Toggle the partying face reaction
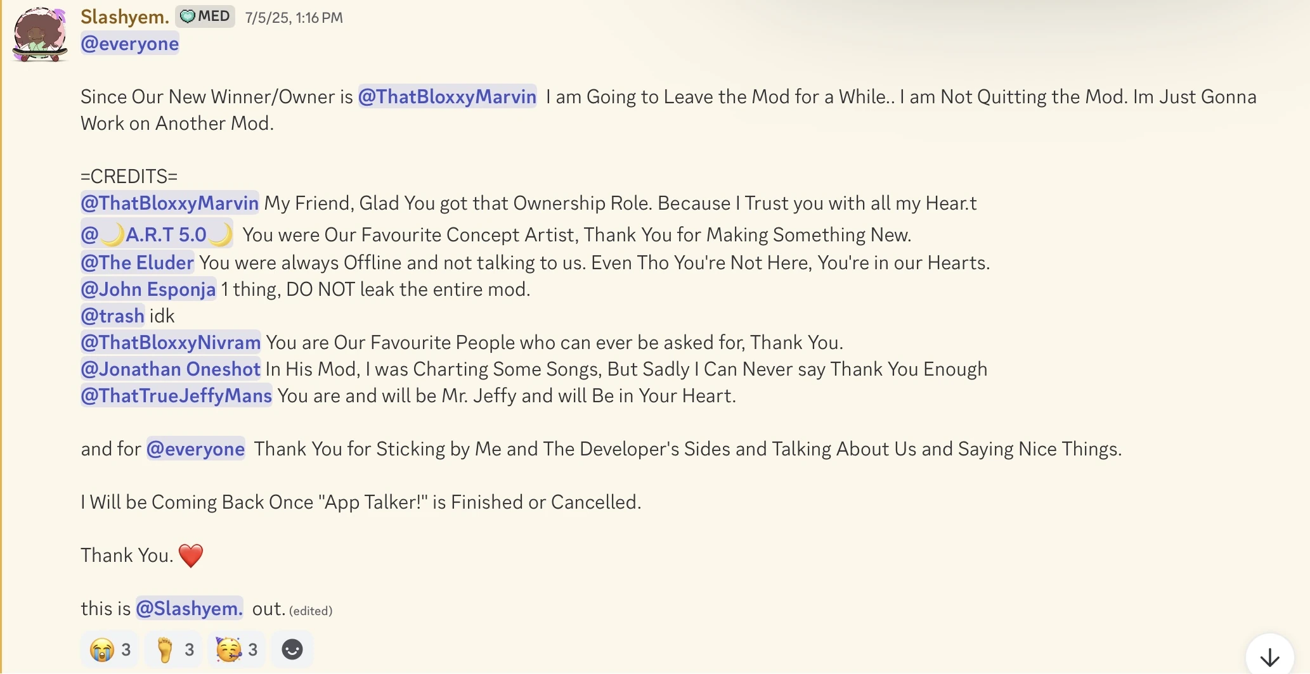 pyautogui.click(x=237, y=649)
